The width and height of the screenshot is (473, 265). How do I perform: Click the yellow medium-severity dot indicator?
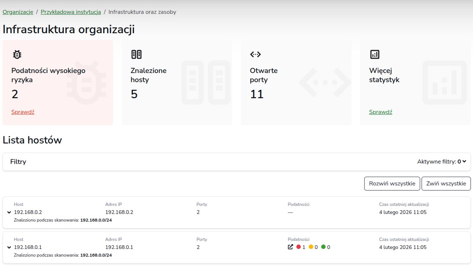coord(311,247)
